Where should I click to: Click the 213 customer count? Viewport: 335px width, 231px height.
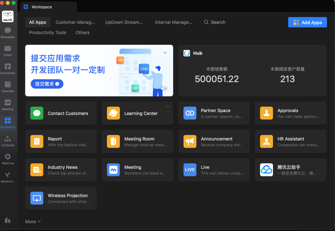pyautogui.click(x=288, y=79)
